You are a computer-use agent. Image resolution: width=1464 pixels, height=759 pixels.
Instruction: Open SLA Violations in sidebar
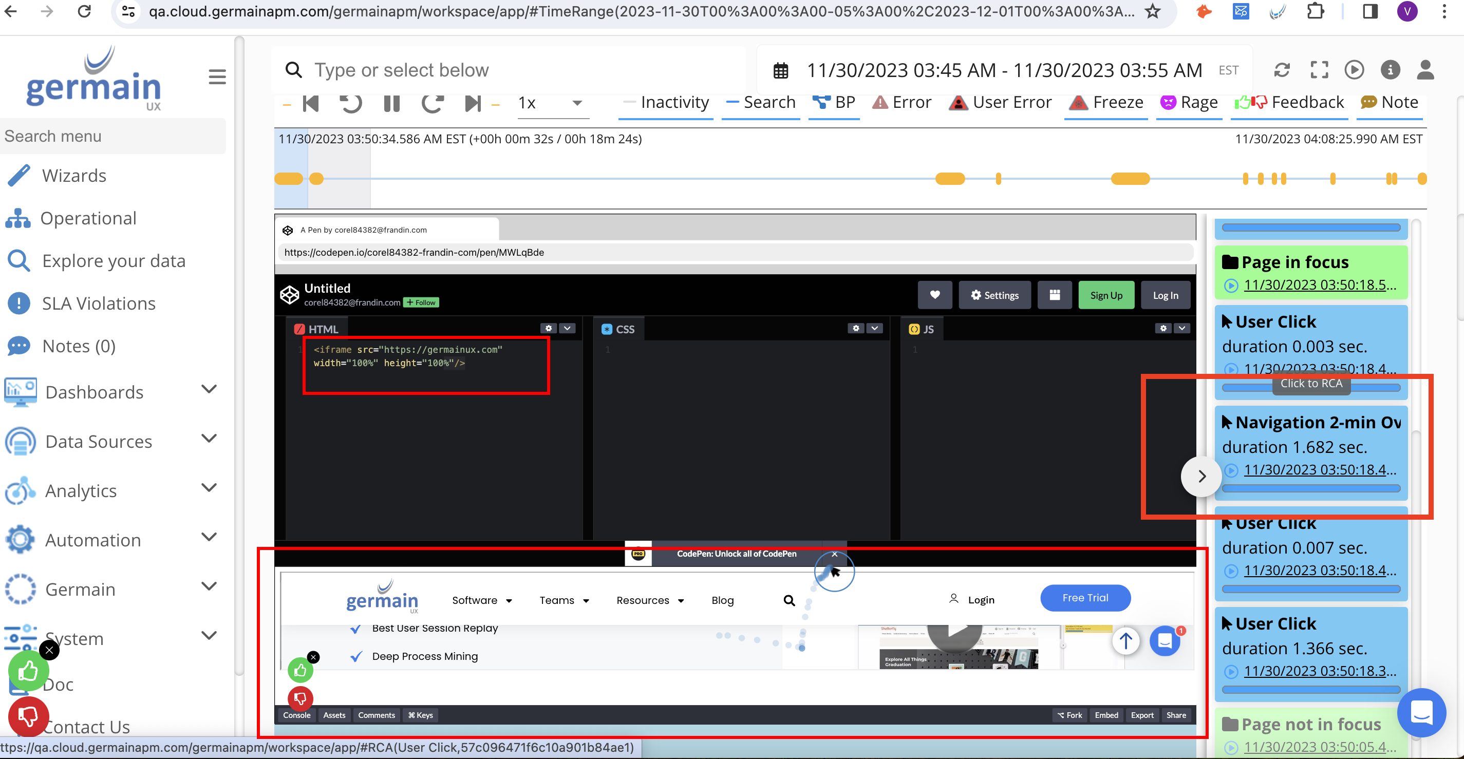pos(99,303)
